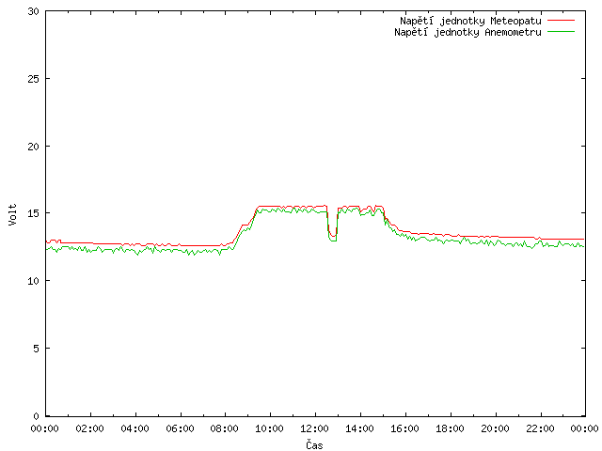Click the x-axis label 10:00
The image size is (602, 451).
[270, 428]
